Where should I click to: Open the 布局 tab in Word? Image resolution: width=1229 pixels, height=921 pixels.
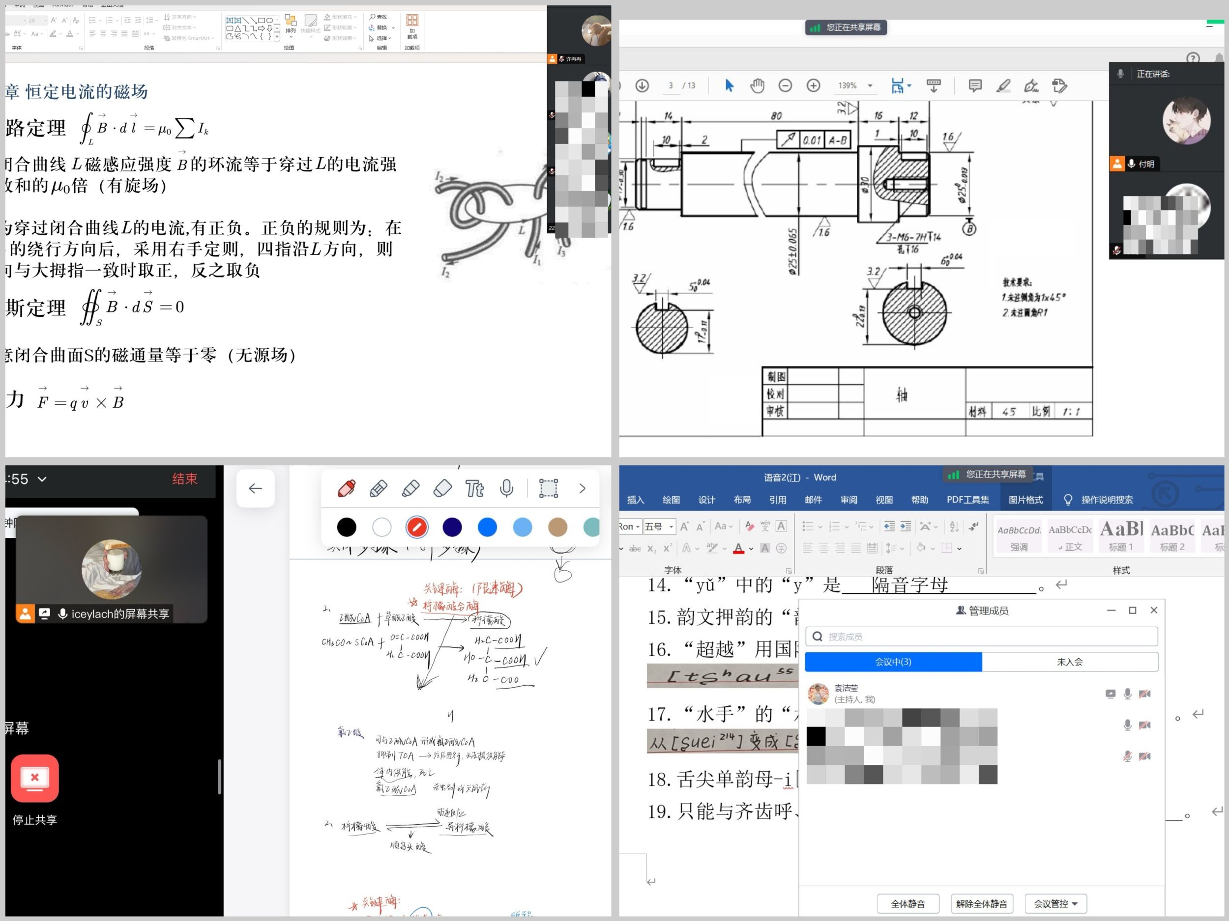coord(742,500)
